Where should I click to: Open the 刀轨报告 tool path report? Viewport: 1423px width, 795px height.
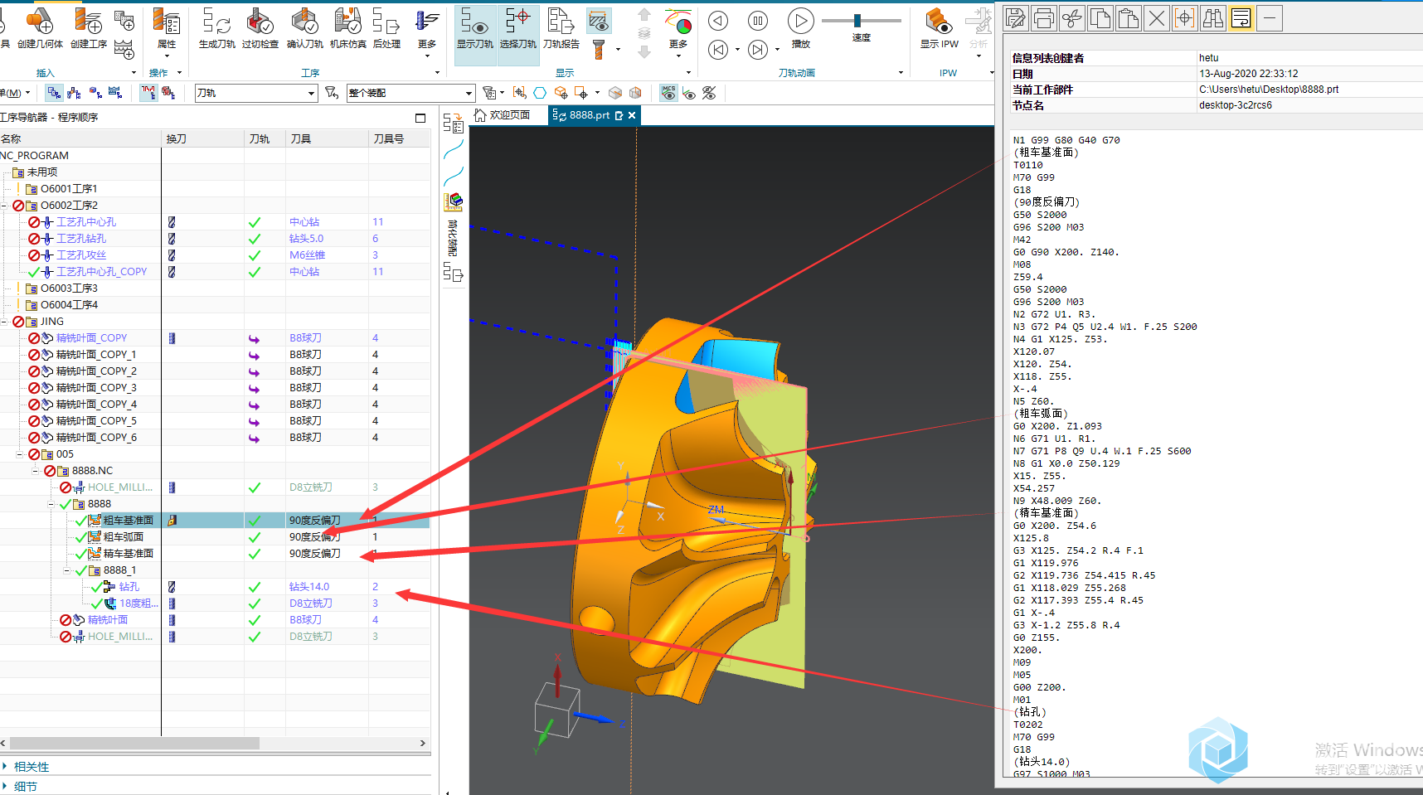click(561, 27)
